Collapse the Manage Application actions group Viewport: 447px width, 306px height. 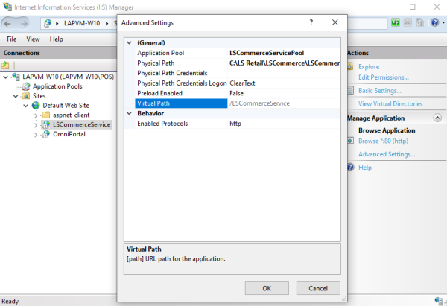pos(437,118)
